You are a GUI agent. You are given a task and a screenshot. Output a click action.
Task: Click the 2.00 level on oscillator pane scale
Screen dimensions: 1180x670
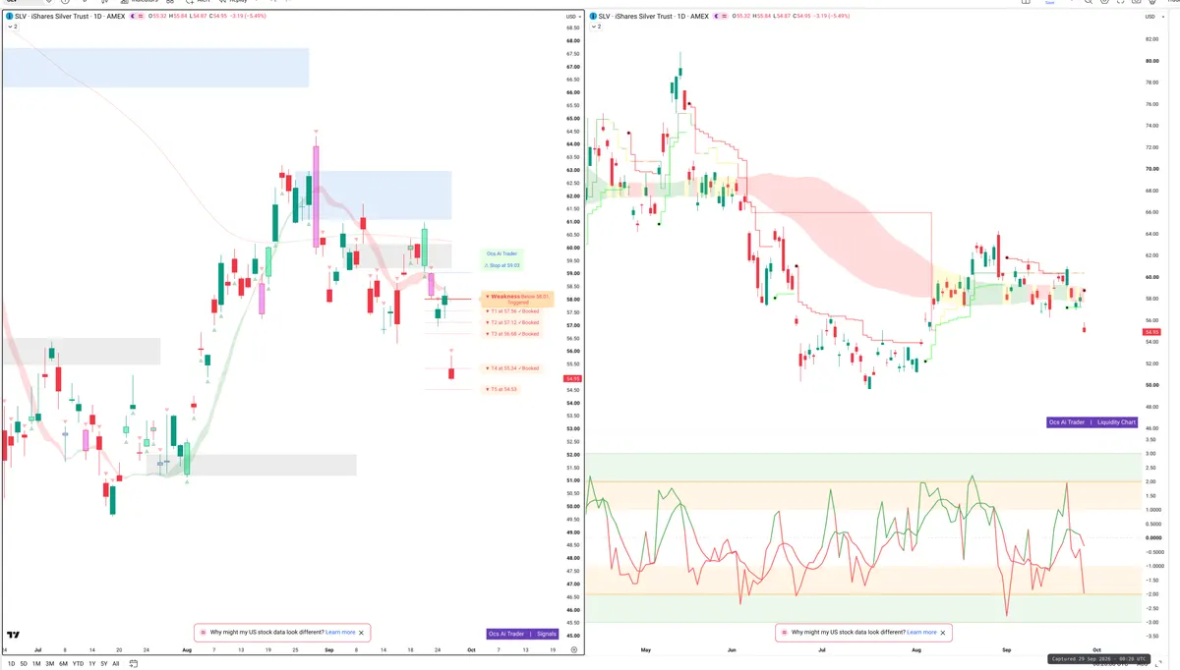pyautogui.click(x=1151, y=481)
